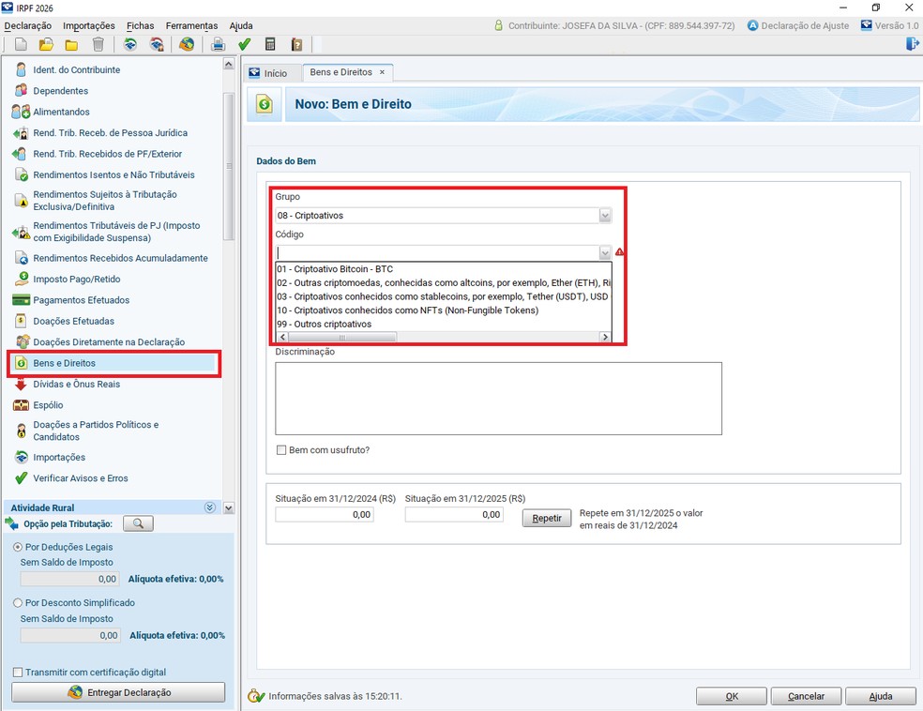The width and height of the screenshot is (923, 711).
Task: Click the red warning icon beside Código
Action: click(x=619, y=252)
